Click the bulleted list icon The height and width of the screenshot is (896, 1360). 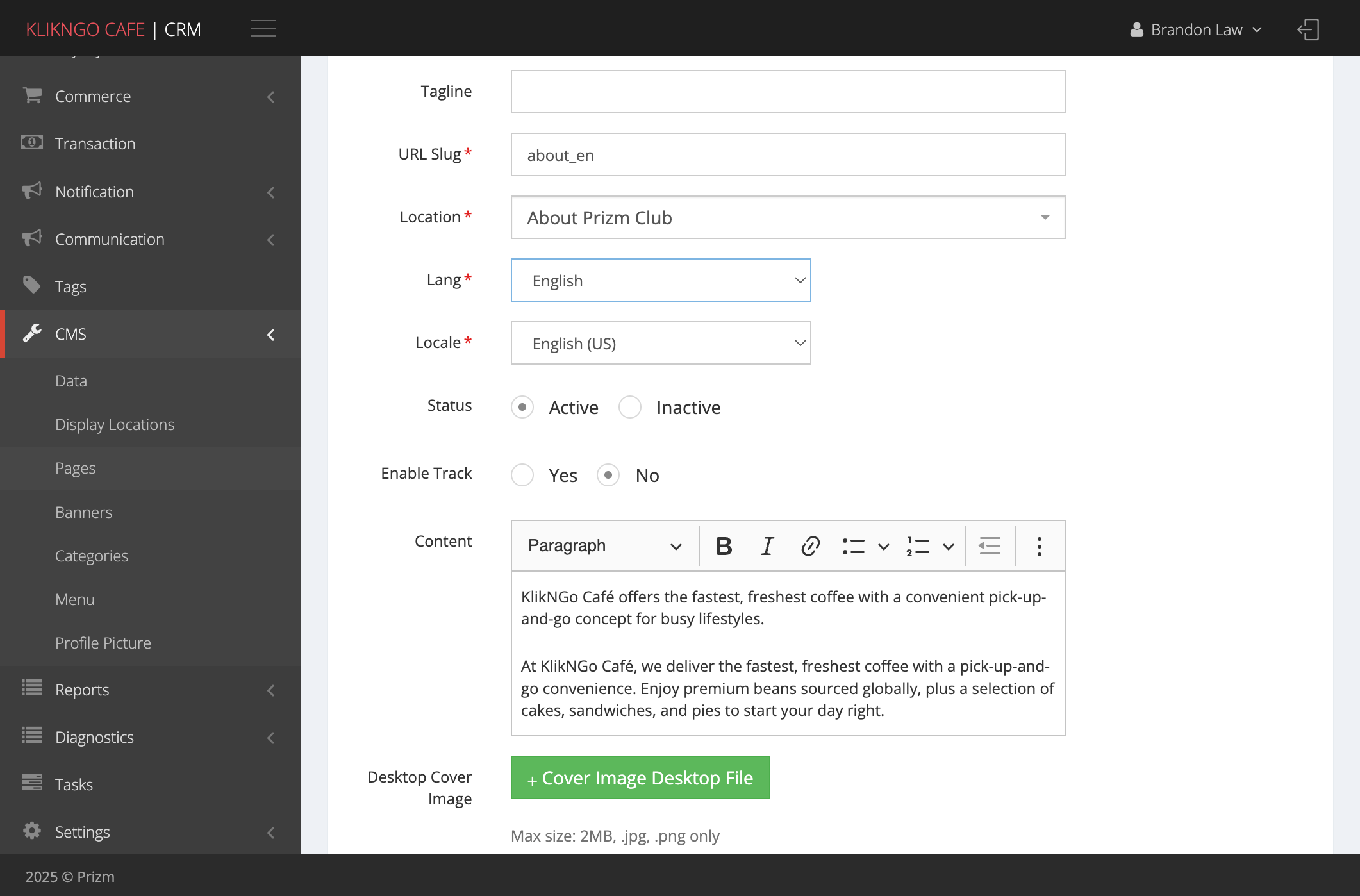853,546
